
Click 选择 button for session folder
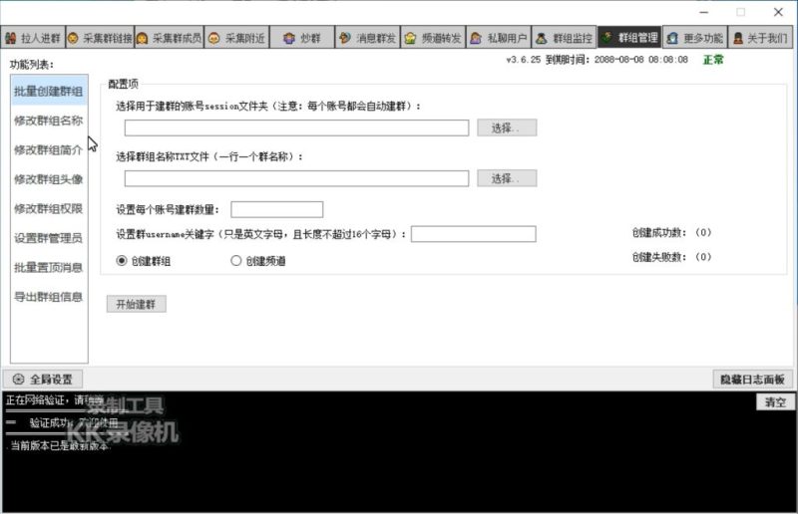tap(507, 128)
